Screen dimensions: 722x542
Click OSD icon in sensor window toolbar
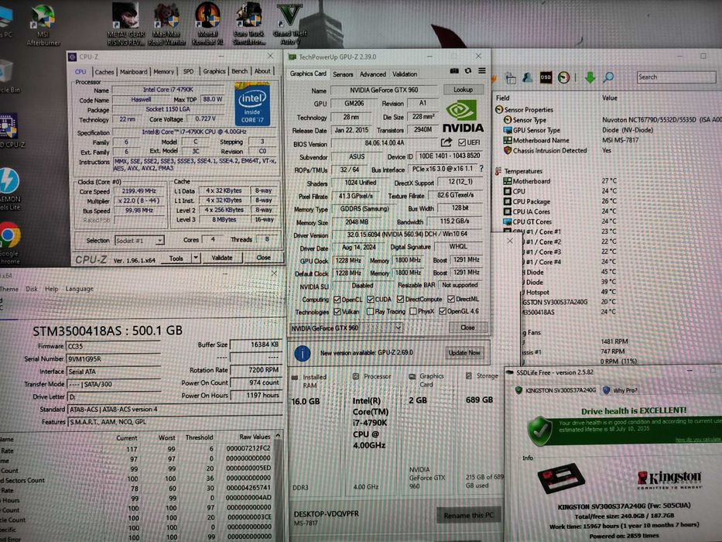[546, 77]
